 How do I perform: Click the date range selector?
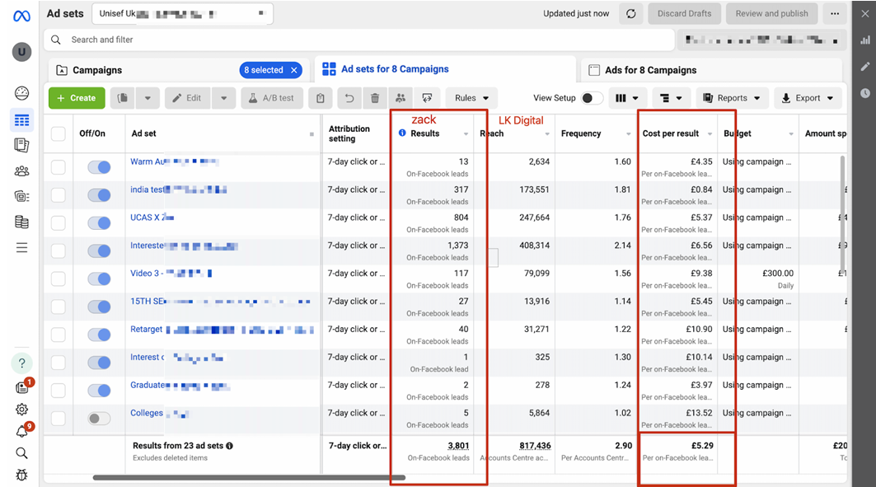761,40
